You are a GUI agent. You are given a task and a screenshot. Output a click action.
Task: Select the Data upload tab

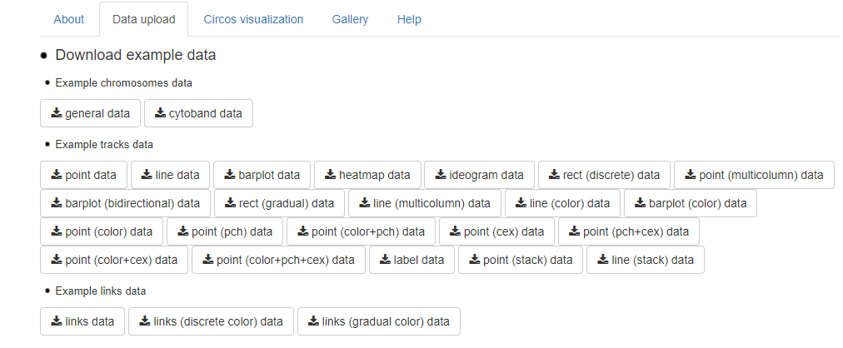143,19
